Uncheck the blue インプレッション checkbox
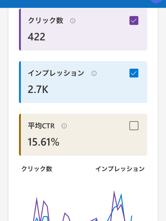The height and width of the screenshot is (221, 166). pyautogui.click(x=134, y=73)
